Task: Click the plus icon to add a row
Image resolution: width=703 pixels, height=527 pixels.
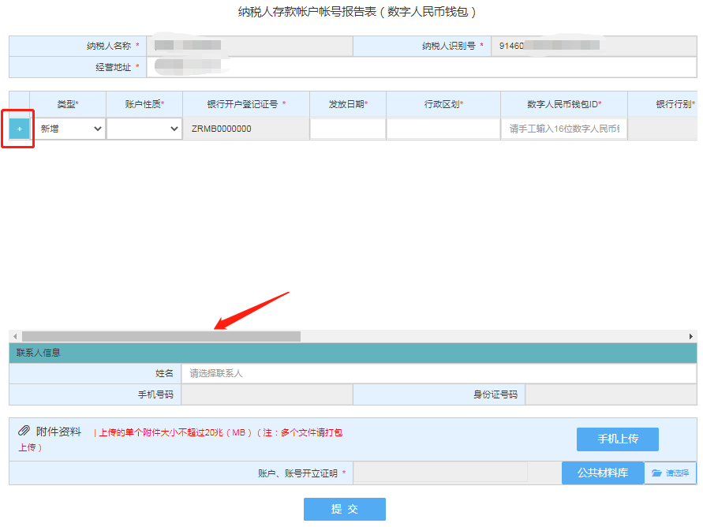Action: point(20,129)
